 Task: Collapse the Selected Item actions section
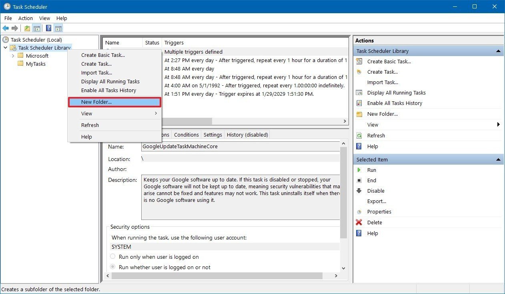click(498, 159)
